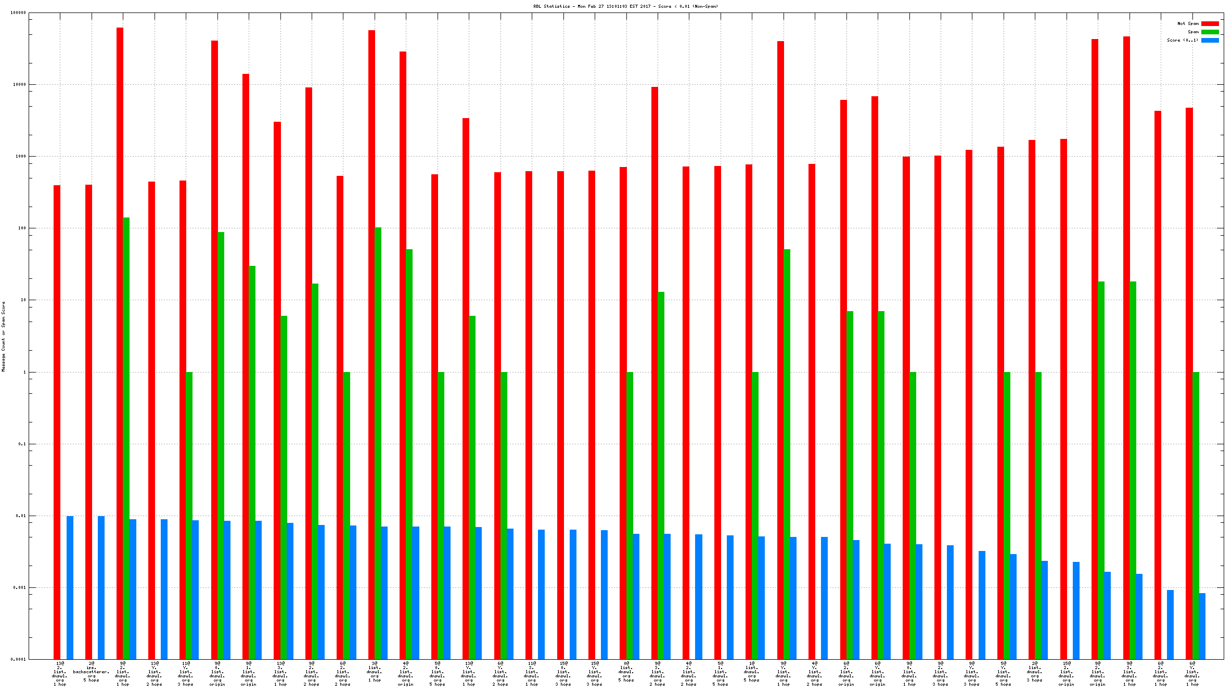Select the Not Spam legend label
Screen dimensions: 1232x693
[1188, 23]
